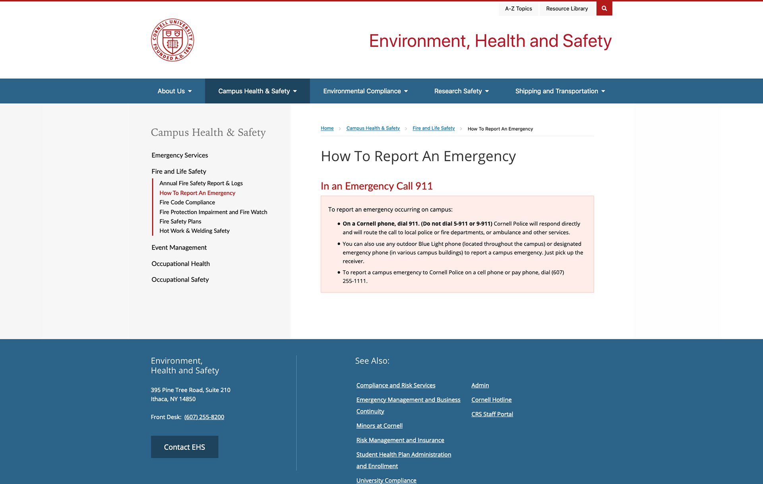This screenshot has width=763, height=484.
Task: Open University Compliance footer link
Action: point(386,480)
